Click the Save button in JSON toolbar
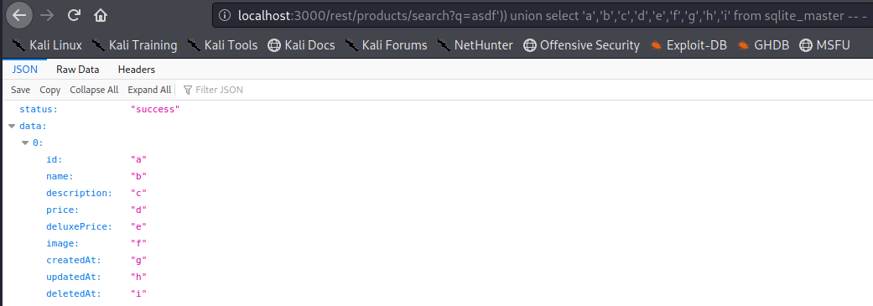 coord(21,90)
